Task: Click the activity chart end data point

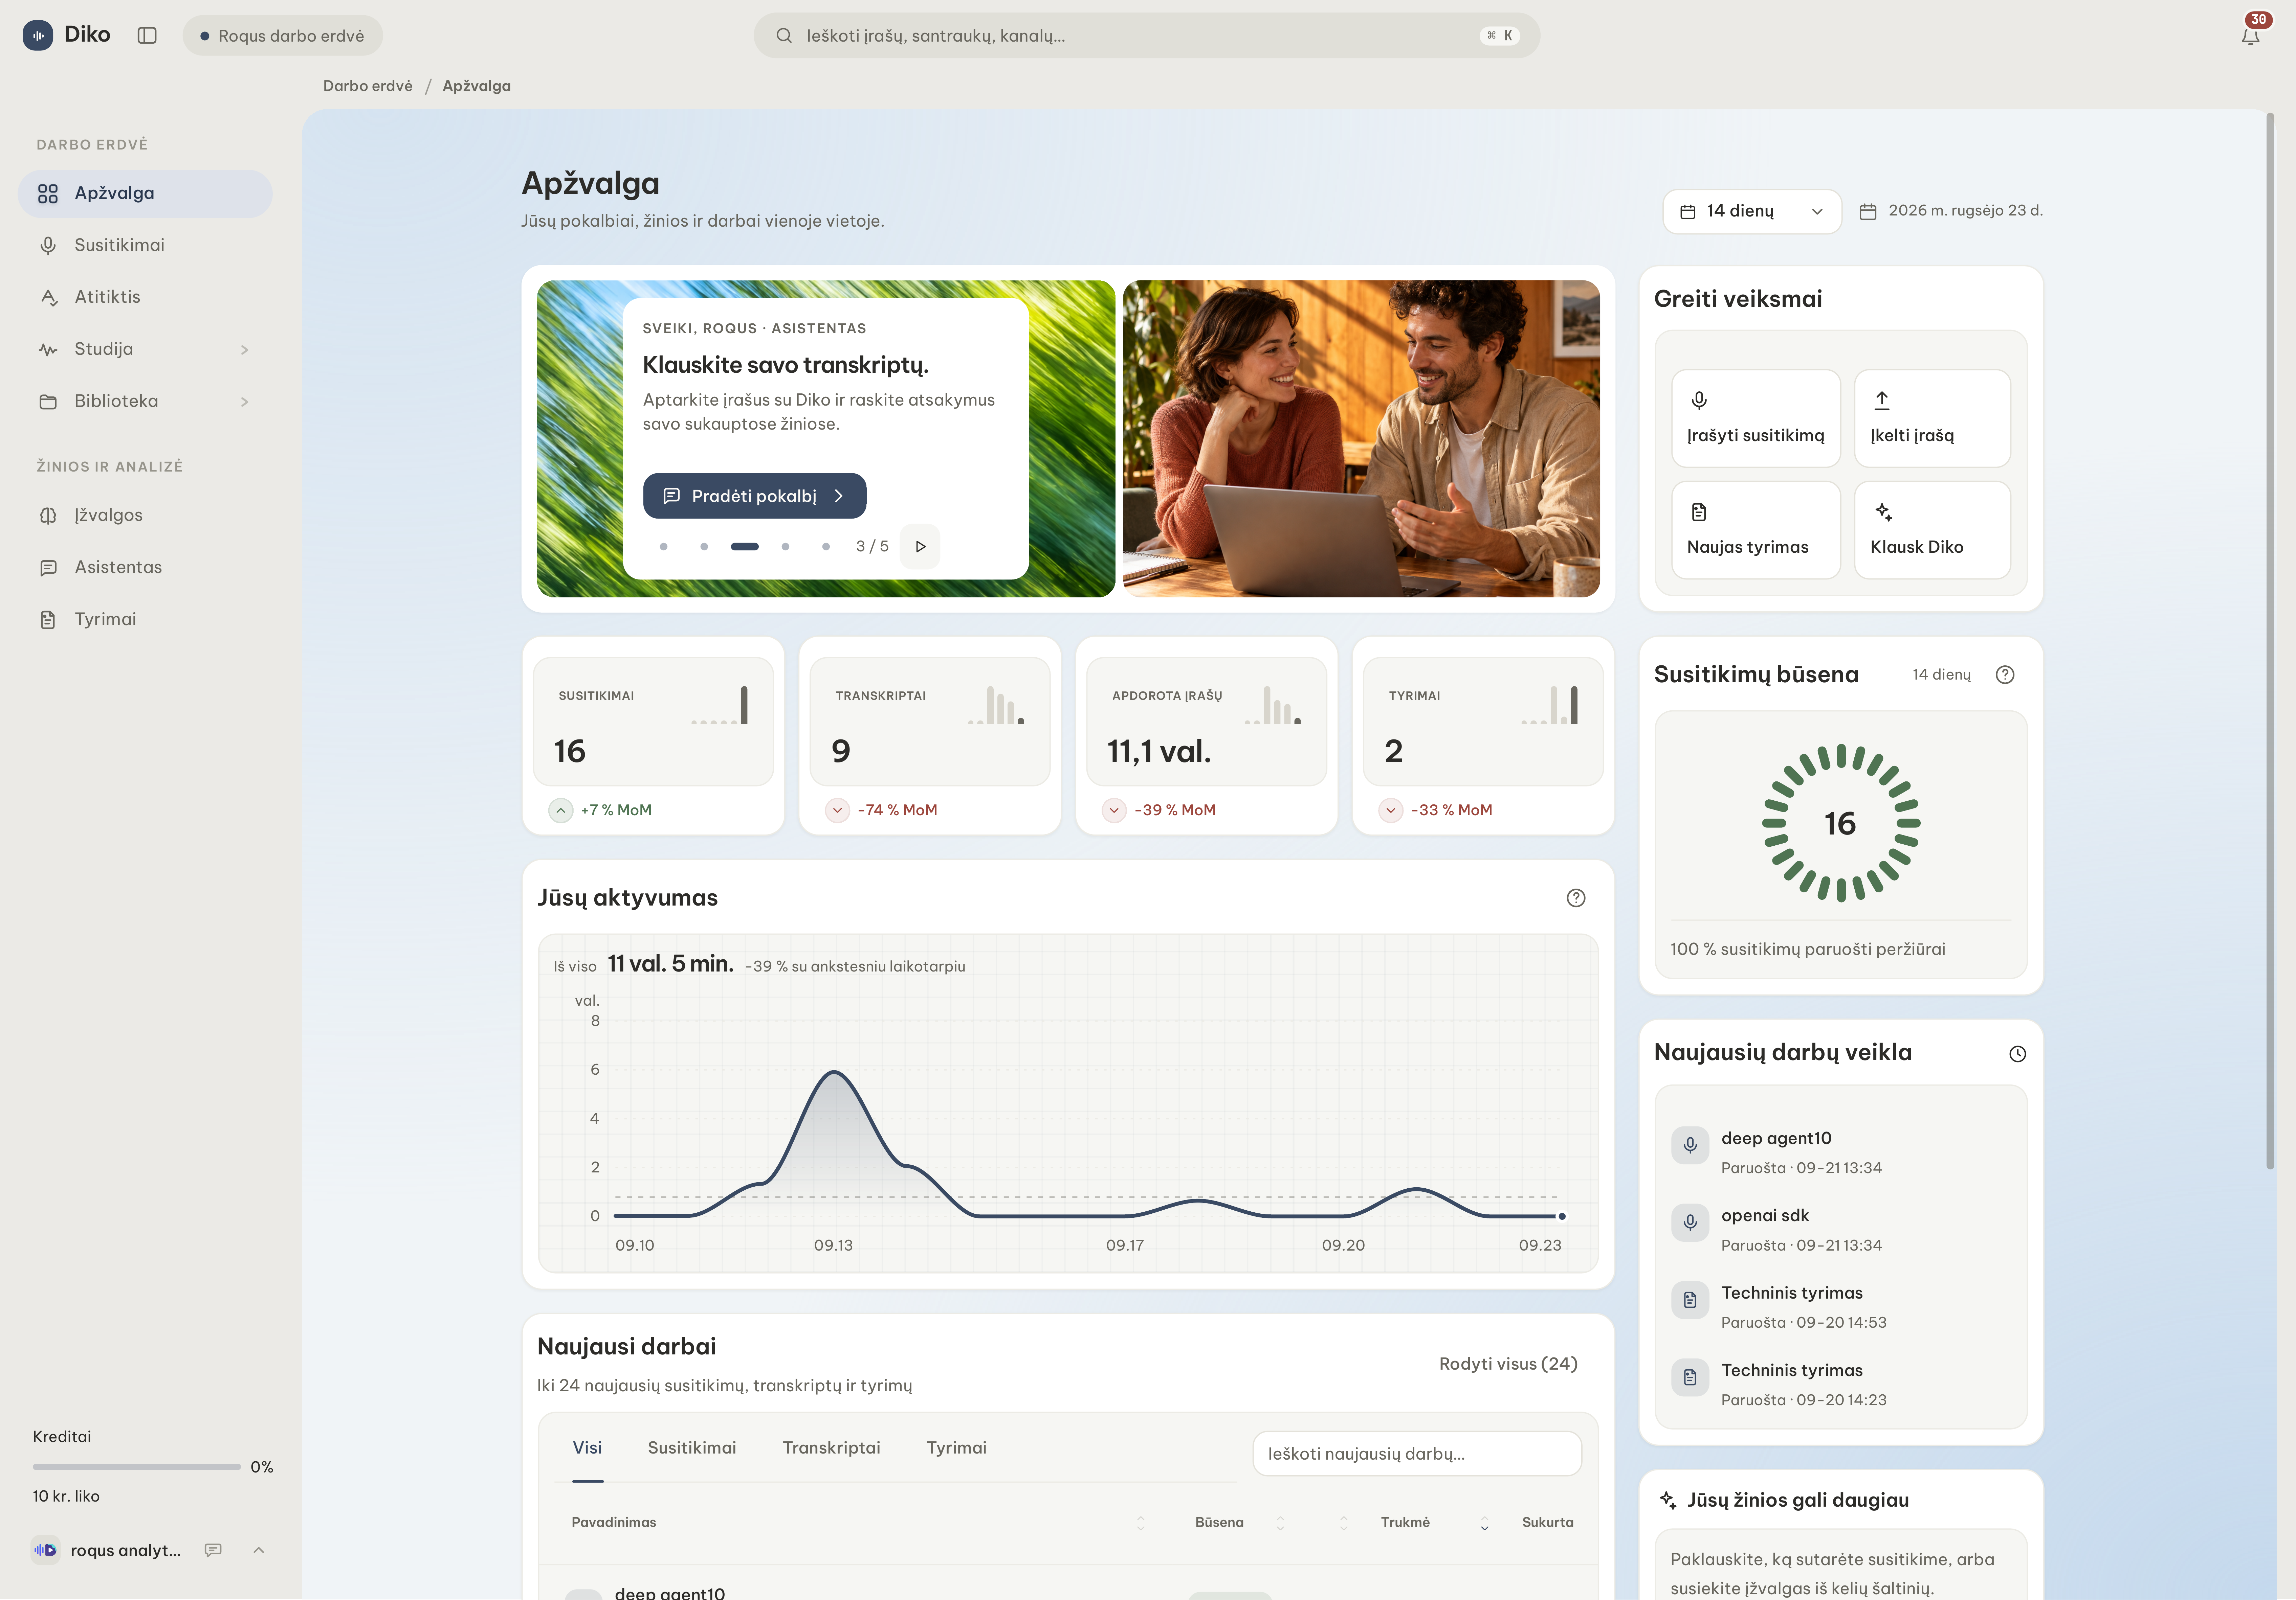Action: pyautogui.click(x=1562, y=1216)
